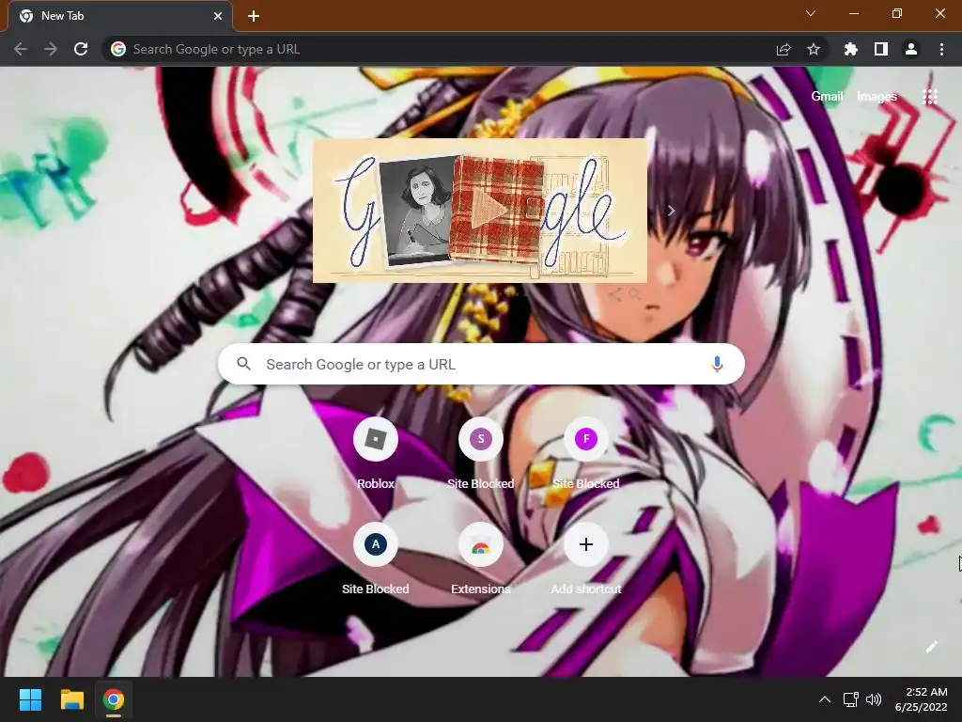Open the purple S Site Blocked shortcut
This screenshot has height=722, width=962.
[481, 454]
